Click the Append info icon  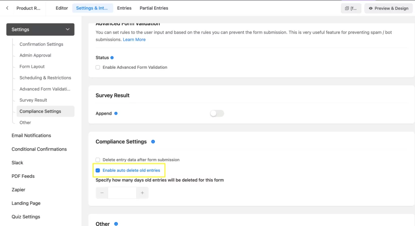116,113
